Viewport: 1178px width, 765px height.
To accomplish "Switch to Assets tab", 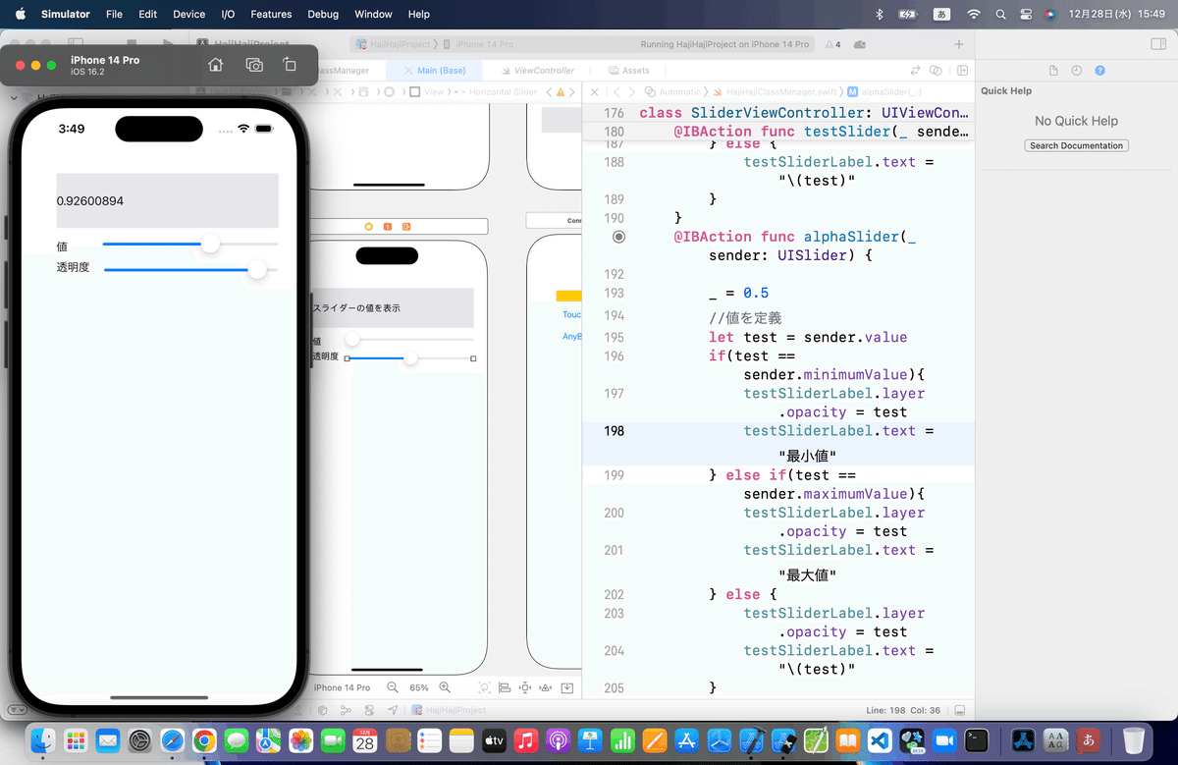I will point(629,71).
